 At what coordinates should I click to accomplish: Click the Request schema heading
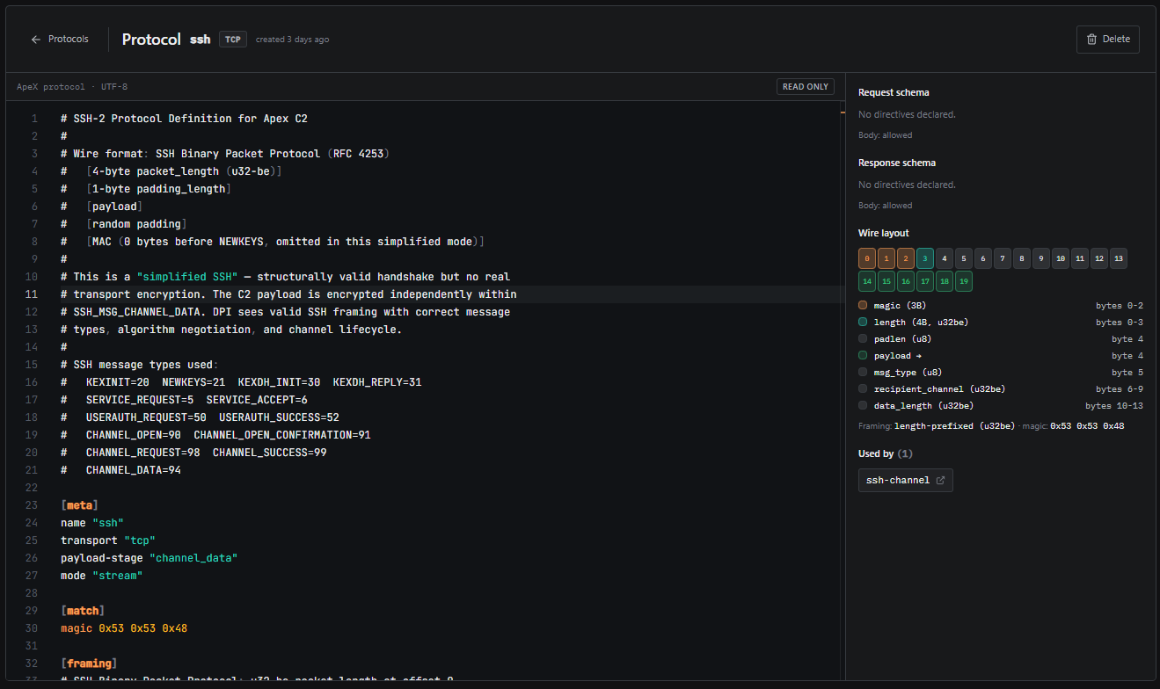click(894, 92)
